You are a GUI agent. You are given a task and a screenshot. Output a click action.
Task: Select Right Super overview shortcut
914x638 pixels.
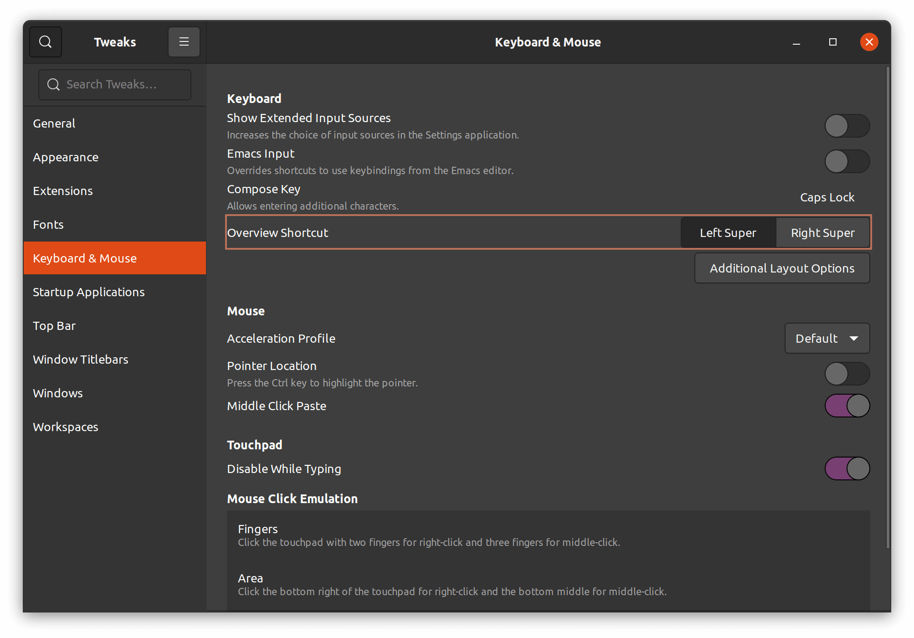point(822,233)
